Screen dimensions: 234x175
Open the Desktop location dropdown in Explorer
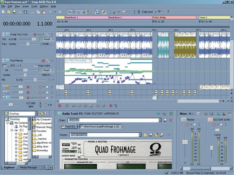pyautogui.click(x=36, y=114)
